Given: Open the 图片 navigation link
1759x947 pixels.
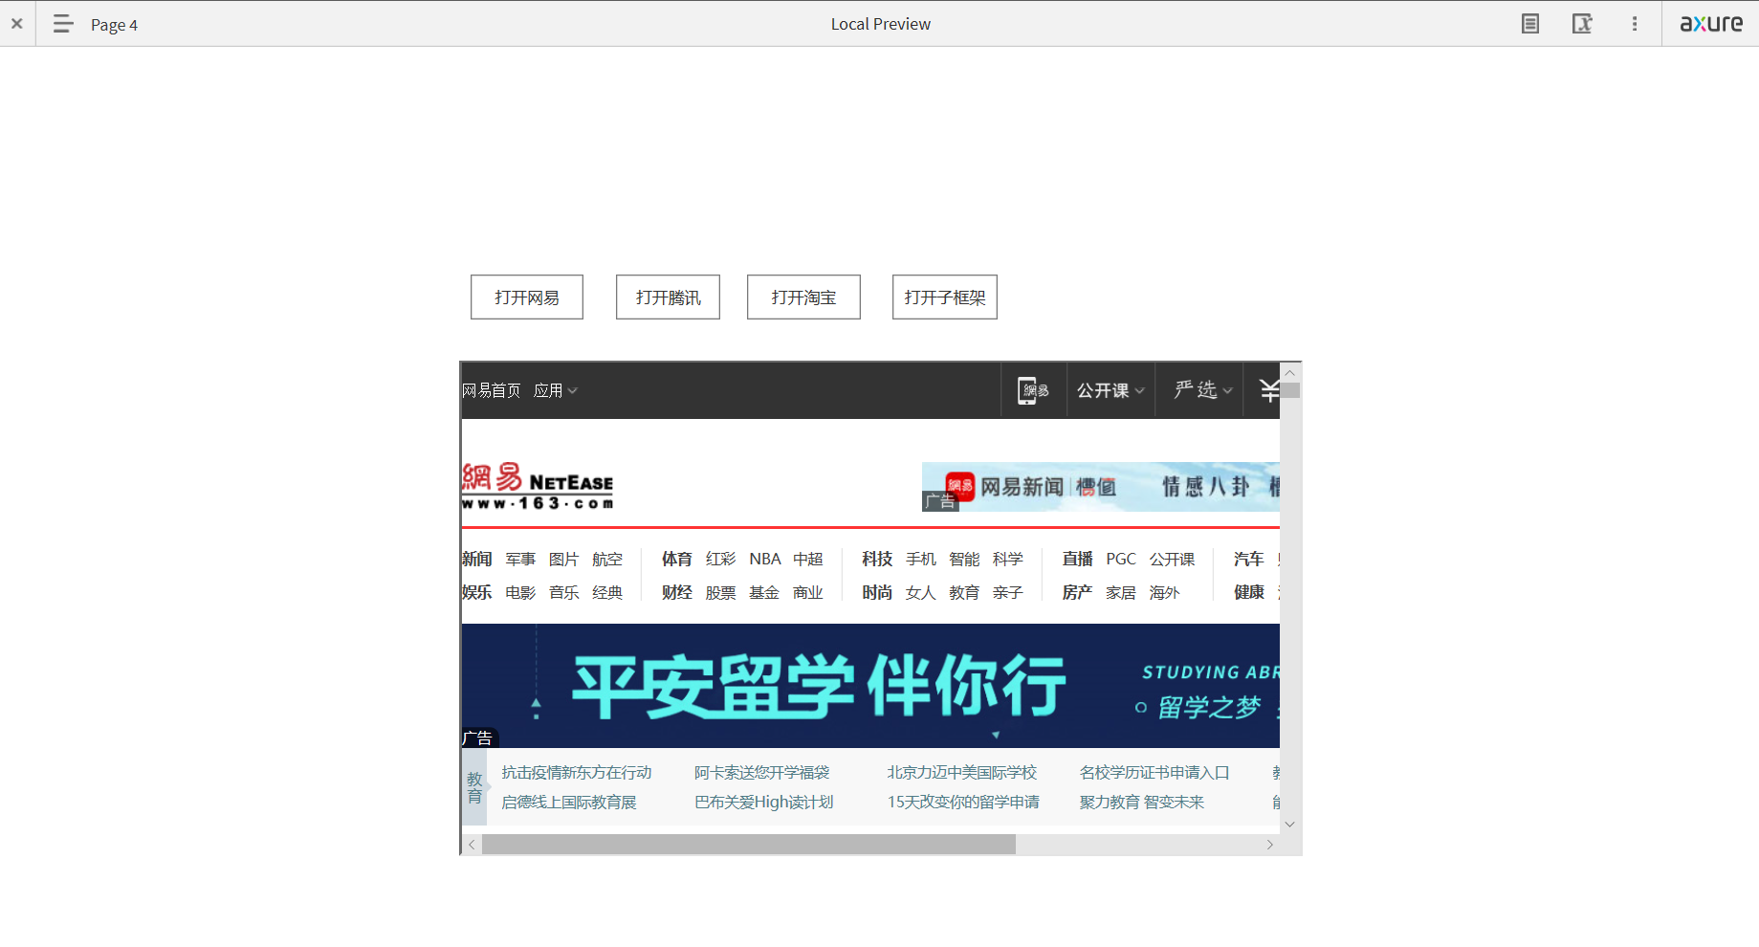Looking at the screenshot, I should click(x=563, y=559).
